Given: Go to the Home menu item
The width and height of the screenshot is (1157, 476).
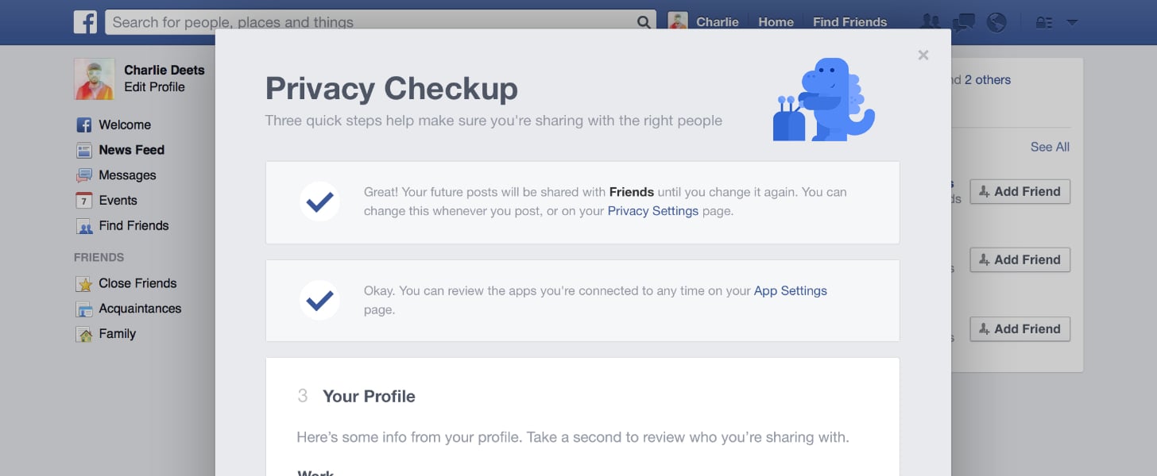Looking at the screenshot, I should click(x=775, y=21).
